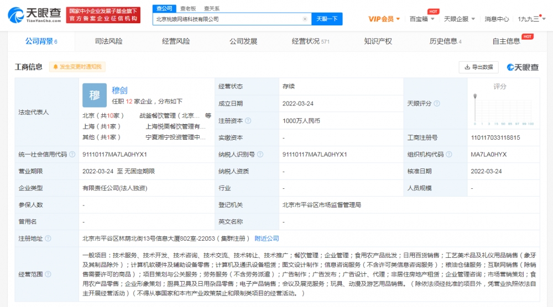Screen dimensions: 553x307
Task: Switch to the 查关系 search tab
Action: click(x=212, y=8)
